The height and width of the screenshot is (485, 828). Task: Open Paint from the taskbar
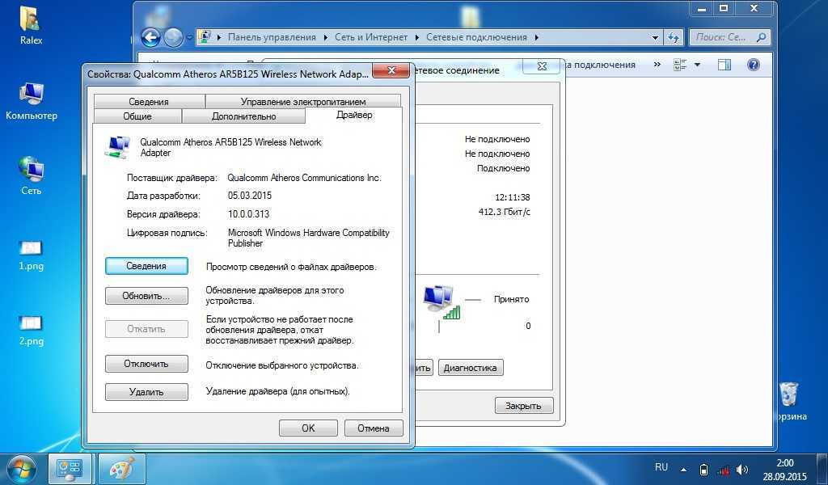tap(121, 469)
